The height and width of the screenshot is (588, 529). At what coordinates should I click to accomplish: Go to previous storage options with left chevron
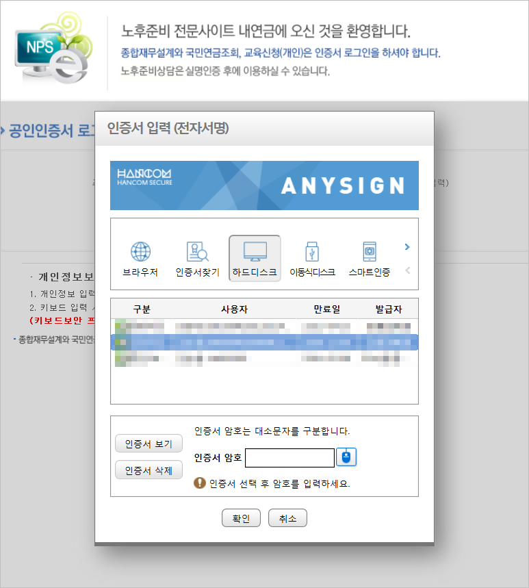click(x=407, y=270)
